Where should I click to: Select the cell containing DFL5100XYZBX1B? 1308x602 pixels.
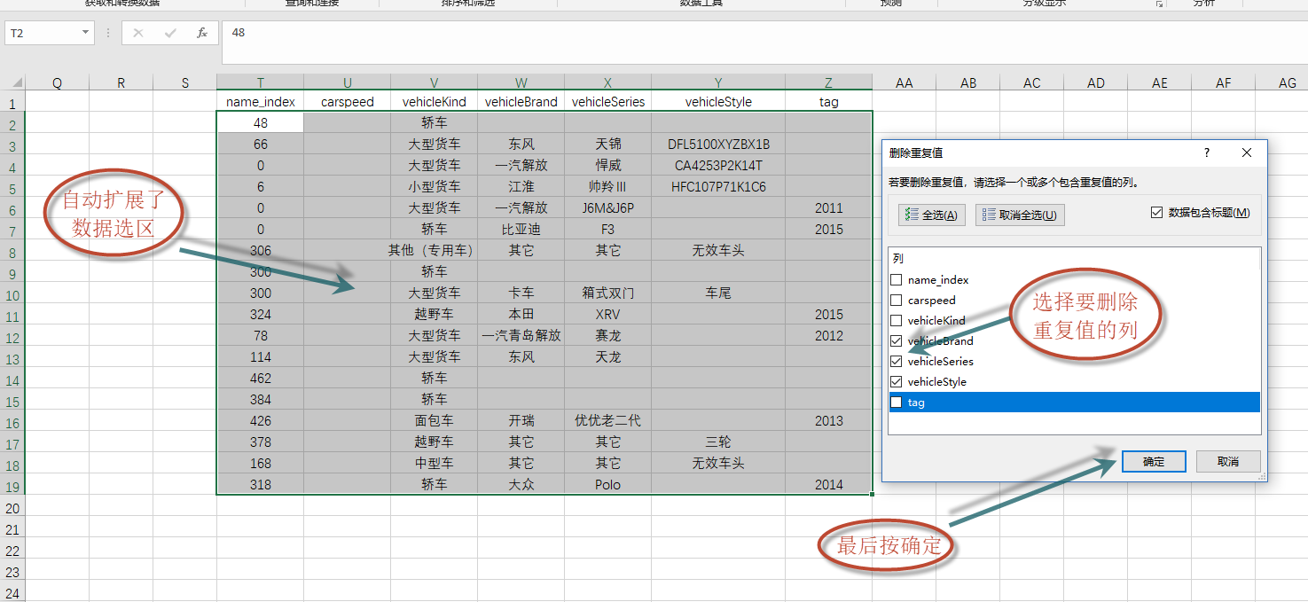coord(718,143)
